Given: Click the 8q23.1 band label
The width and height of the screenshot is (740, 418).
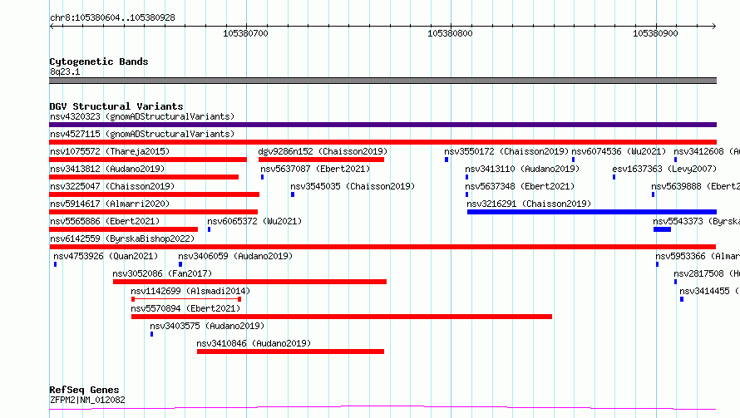Looking at the screenshot, I should (x=65, y=71).
